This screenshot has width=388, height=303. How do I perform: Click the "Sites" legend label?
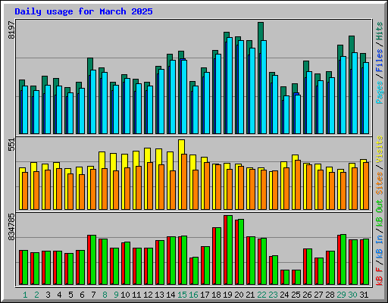tap(379, 183)
